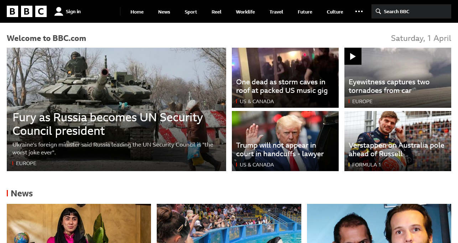Screen dimensions: 458x243
Task: Open the News section heading
Action: pyautogui.click(x=22, y=194)
